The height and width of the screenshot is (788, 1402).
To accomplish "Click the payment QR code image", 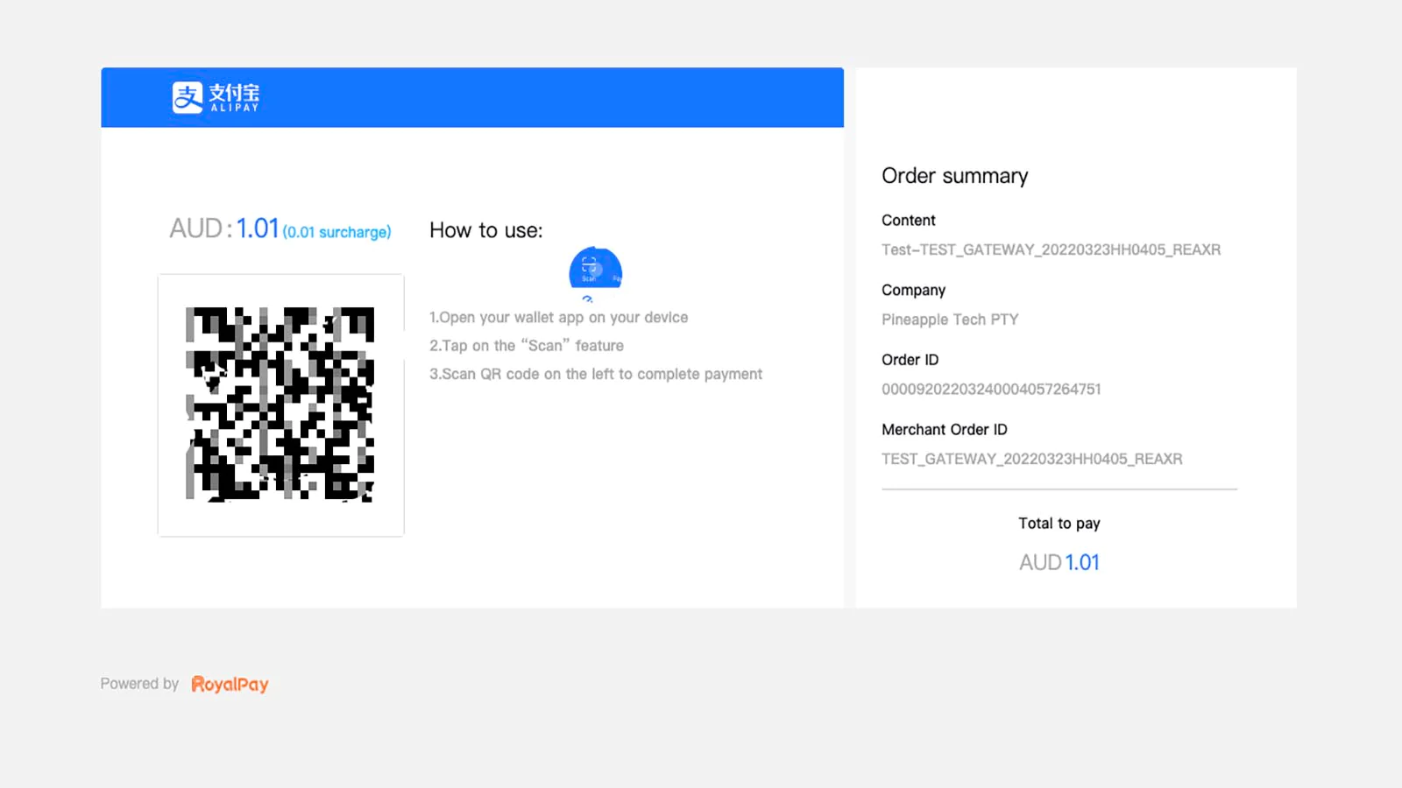I will (280, 405).
